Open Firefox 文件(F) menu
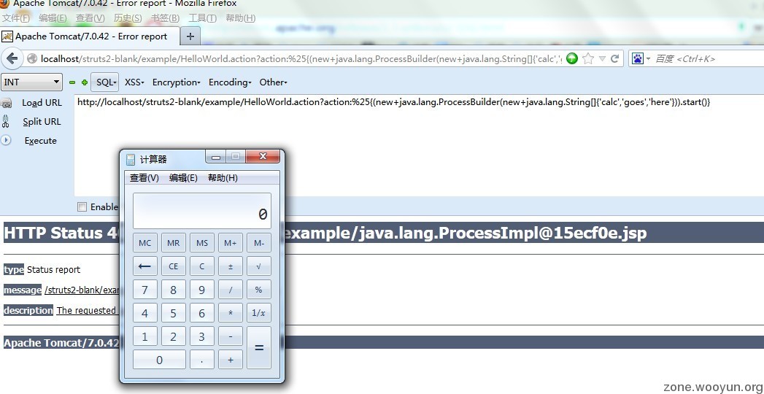This screenshot has width=764, height=394. point(15,18)
